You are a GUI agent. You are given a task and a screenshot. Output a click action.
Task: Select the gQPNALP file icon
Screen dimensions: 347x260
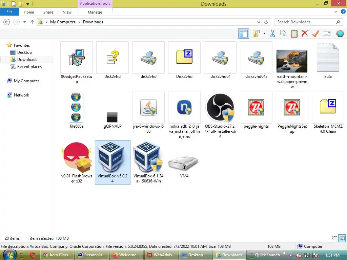tap(112, 117)
